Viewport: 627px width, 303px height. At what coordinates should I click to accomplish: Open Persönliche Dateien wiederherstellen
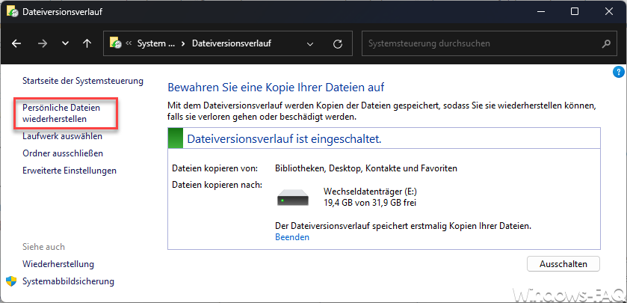tap(61, 113)
